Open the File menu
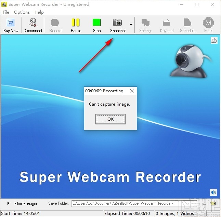The height and width of the screenshot is (217, 221). (6, 12)
